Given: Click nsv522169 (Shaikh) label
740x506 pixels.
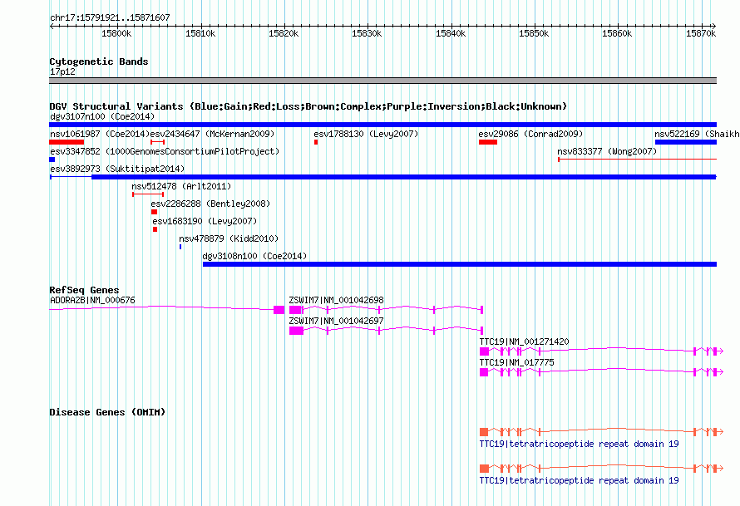Looking at the screenshot, I should 697,134.
